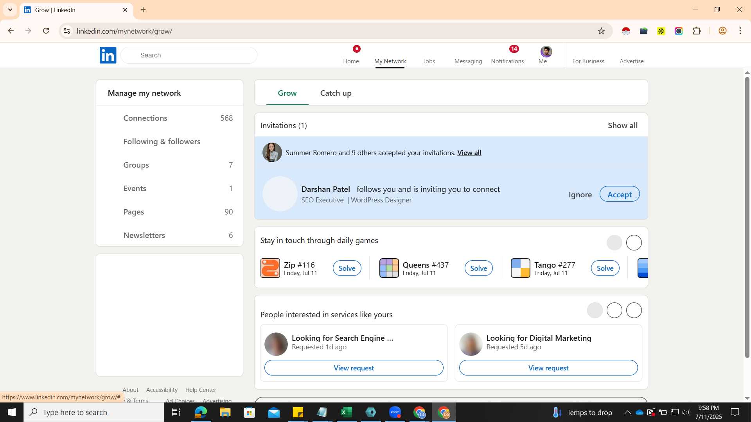751x422 pixels.
Task: Show next daily games carousel items
Action: point(634,243)
